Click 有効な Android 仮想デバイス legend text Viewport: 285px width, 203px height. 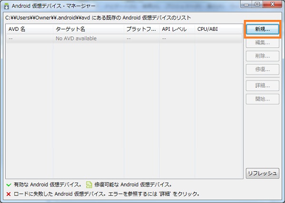point(47,185)
